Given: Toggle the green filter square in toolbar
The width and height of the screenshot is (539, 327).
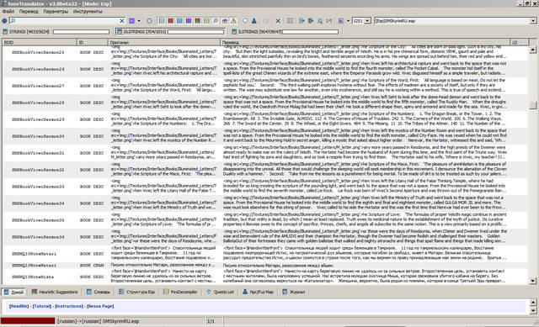Looking at the screenshot, I should [206, 21].
